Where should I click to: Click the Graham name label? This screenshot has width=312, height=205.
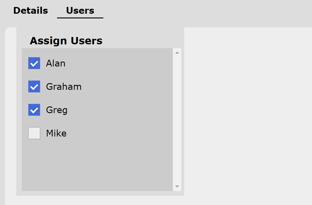click(64, 87)
